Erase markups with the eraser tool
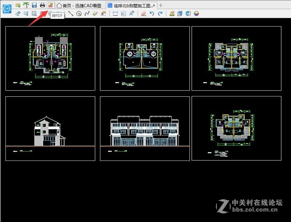Screen dimensions: 291x222 [143, 13]
